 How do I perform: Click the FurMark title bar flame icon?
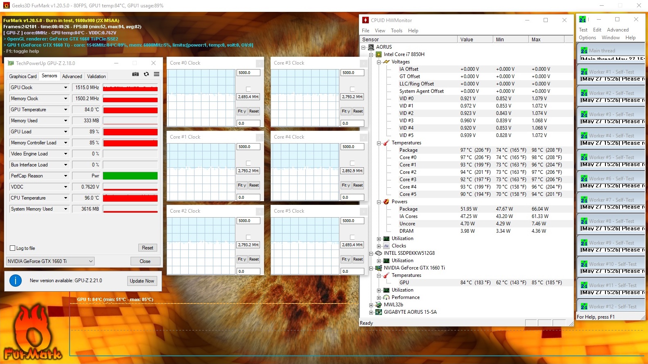(x=6, y=5)
